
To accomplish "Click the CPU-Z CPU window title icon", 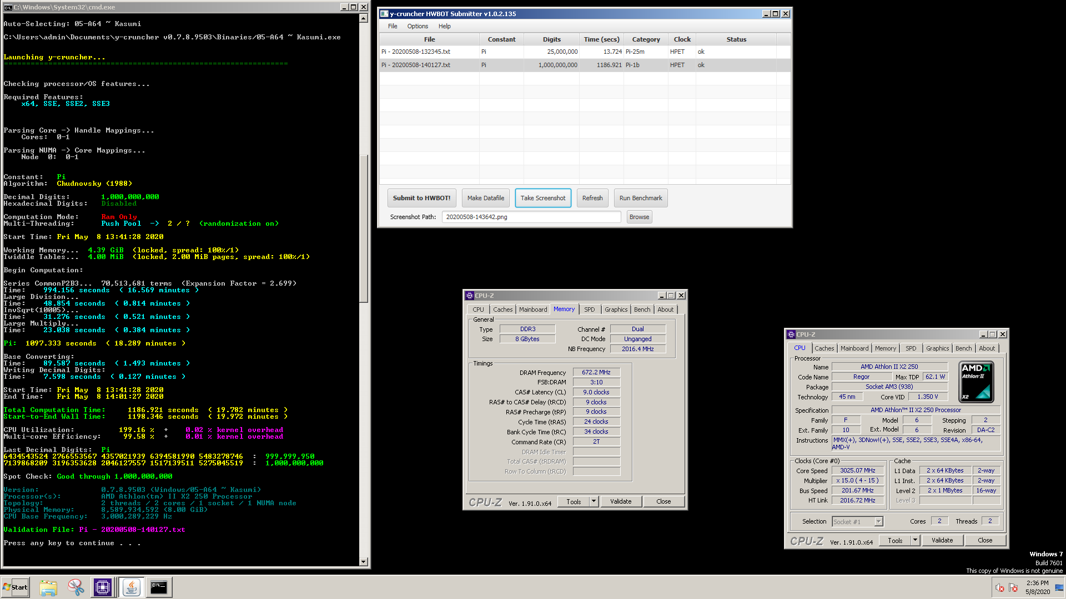I will [791, 334].
